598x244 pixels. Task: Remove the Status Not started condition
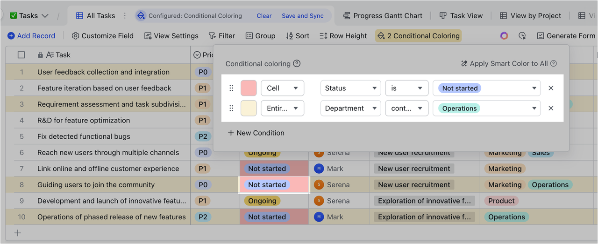pos(551,88)
